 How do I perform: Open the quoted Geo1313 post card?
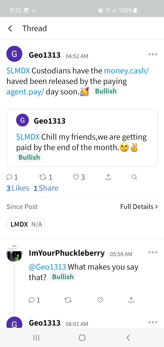click(x=82, y=138)
